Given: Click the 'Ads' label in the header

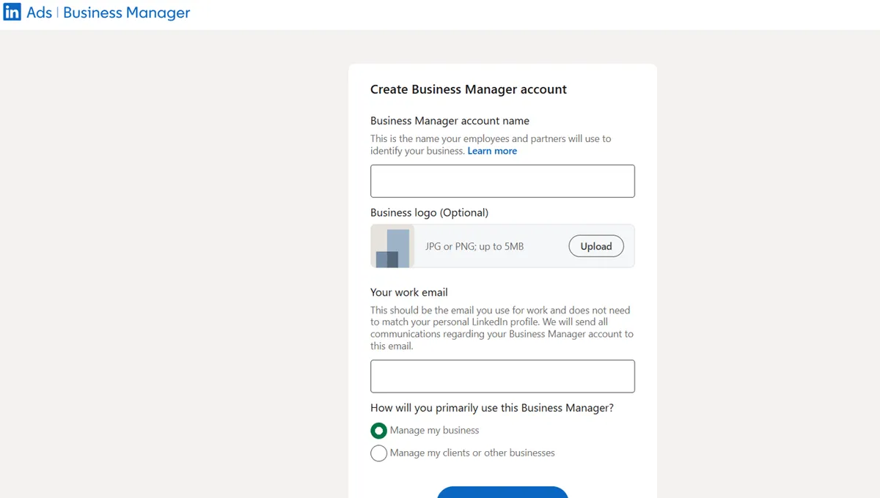Looking at the screenshot, I should (x=40, y=12).
